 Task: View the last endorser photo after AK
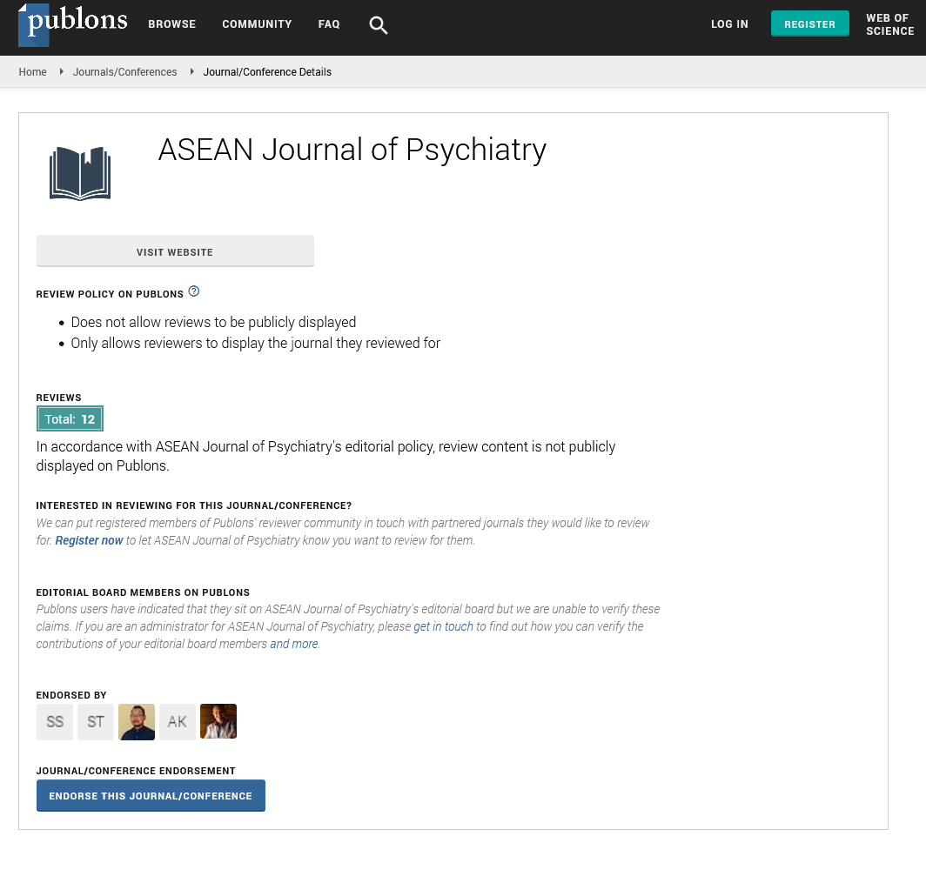[218, 721]
